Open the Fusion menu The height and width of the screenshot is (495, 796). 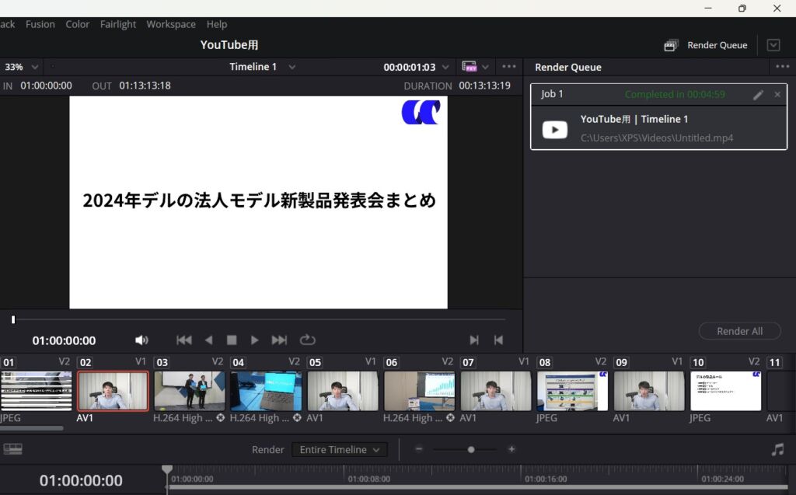(x=40, y=24)
